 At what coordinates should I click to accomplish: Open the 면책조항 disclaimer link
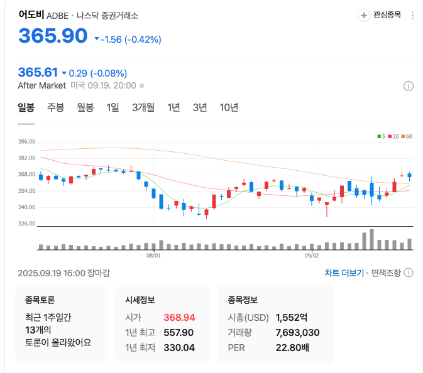[386, 273]
